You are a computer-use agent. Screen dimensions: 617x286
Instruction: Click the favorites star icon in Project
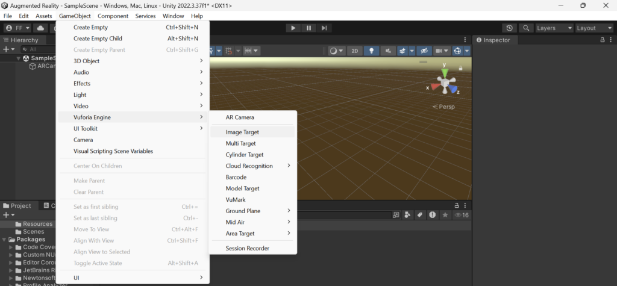(x=445, y=215)
